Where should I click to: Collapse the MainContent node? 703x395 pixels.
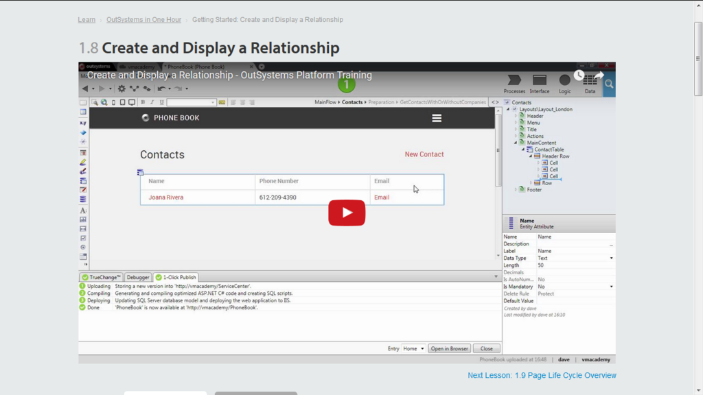coord(516,143)
